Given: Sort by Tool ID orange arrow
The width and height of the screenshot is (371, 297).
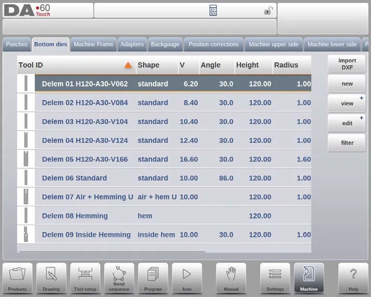Looking at the screenshot, I should coord(128,65).
